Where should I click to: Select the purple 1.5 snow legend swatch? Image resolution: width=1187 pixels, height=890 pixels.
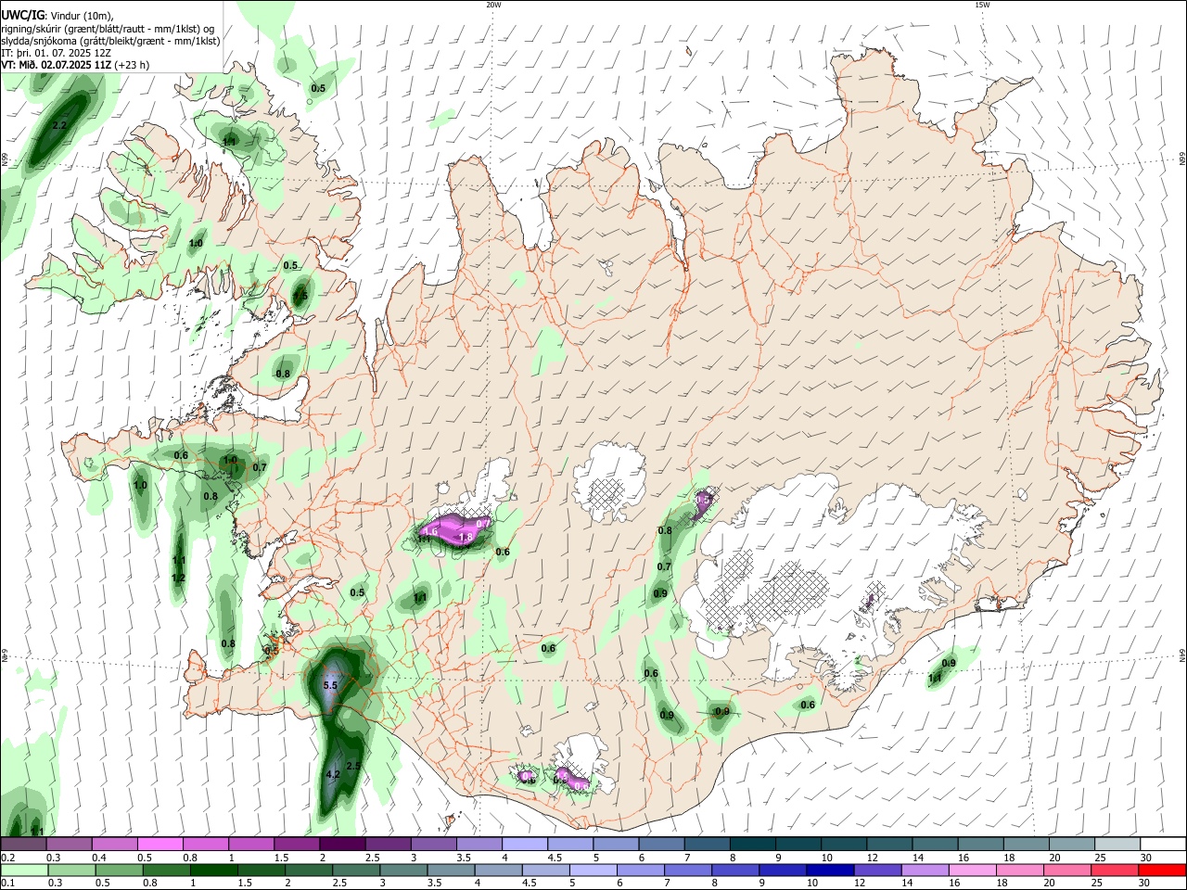pyautogui.click(x=296, y=844)
